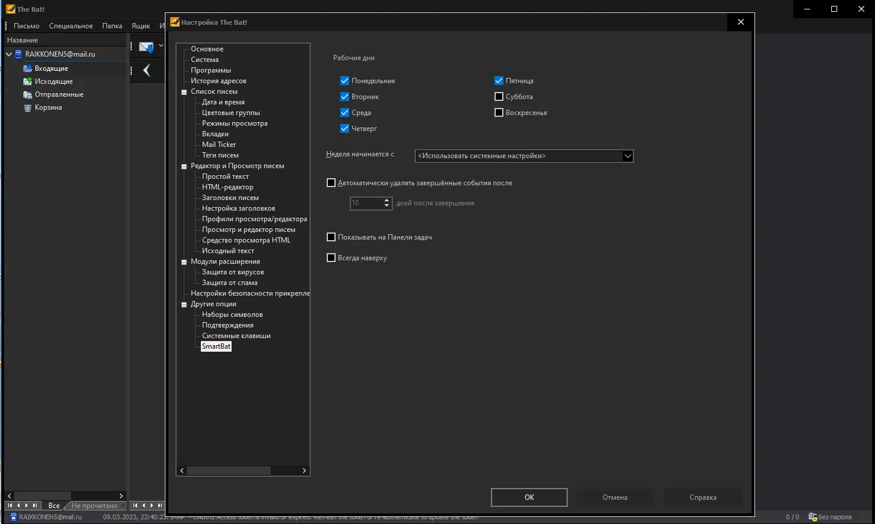
Task: Open the Специальное menu
Action: point(71,26)
